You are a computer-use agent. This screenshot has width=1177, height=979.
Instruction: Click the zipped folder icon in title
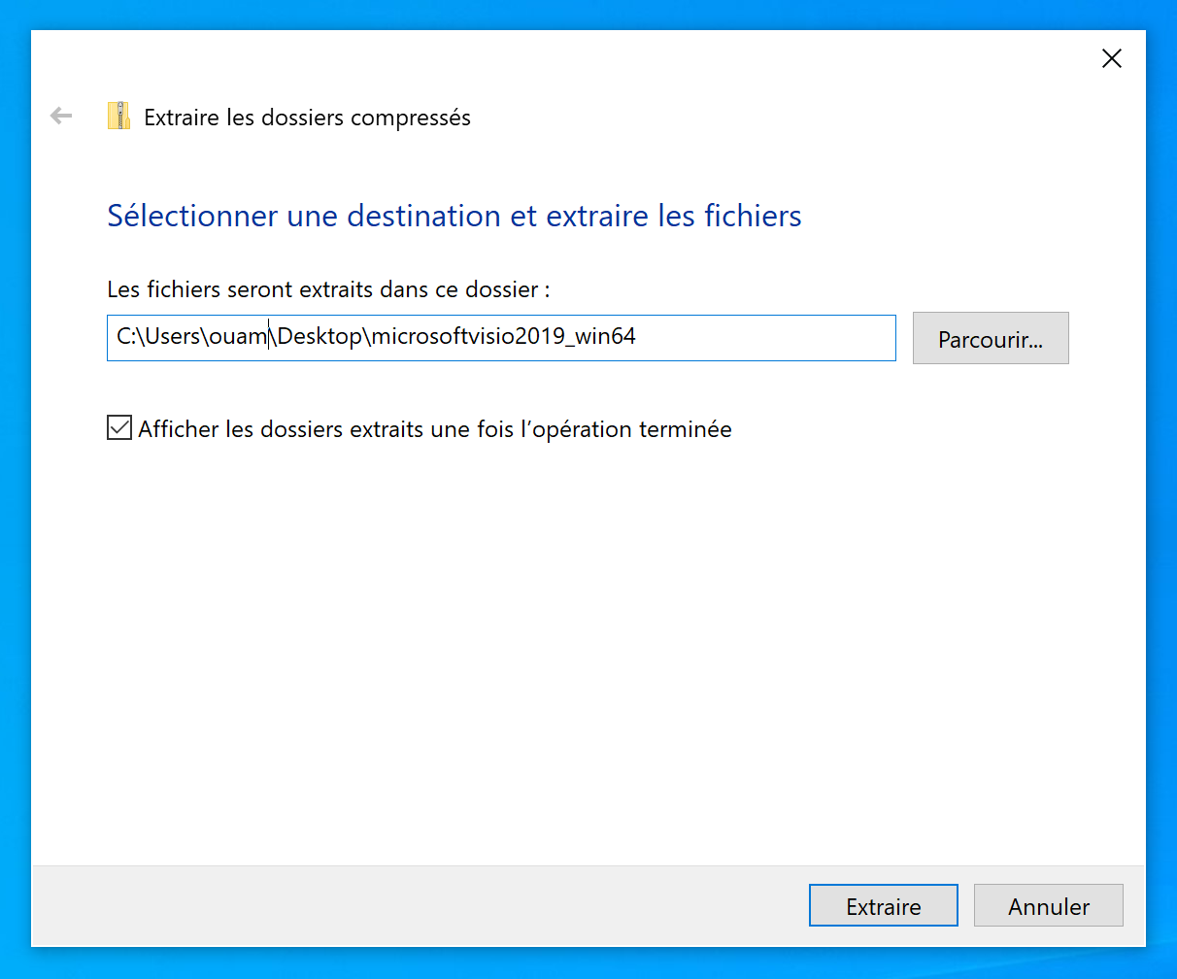click(118, 117)
